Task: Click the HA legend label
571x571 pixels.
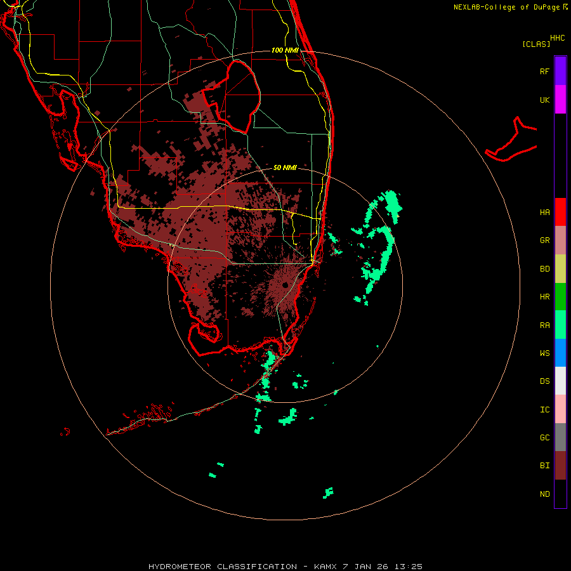Action: [544, 213]
